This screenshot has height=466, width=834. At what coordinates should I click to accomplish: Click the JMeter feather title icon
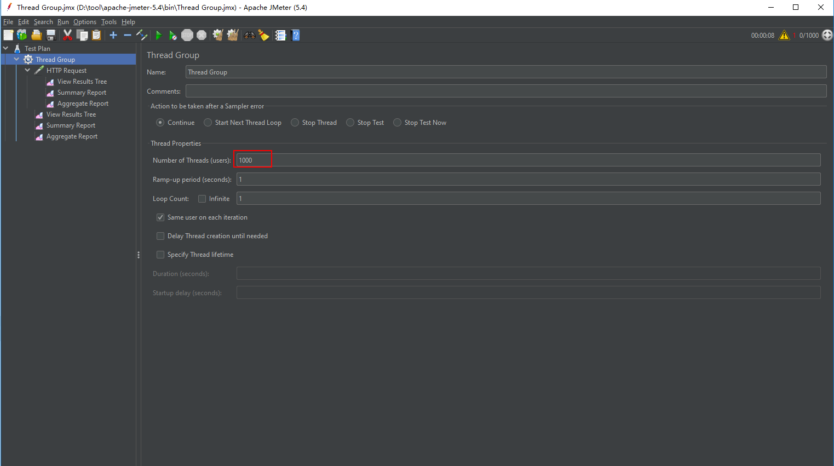pyautogui.click(x=9, y=7)
